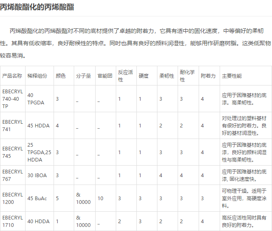Click the 丙烯酸酯化的丙烯酸酯 page heading
Screen dimensions: 272x231
[x=37, y=7]
